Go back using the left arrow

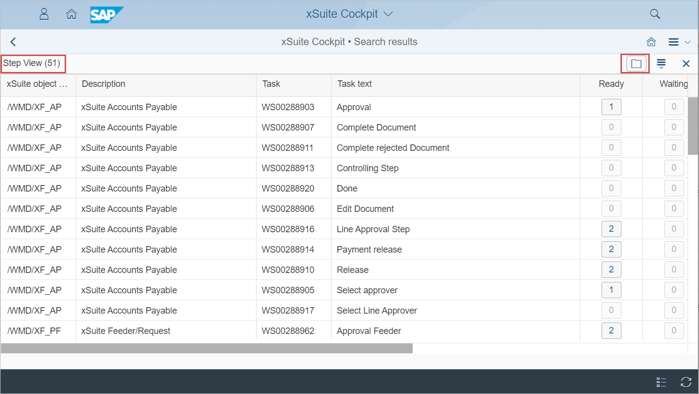pos(13,42)
